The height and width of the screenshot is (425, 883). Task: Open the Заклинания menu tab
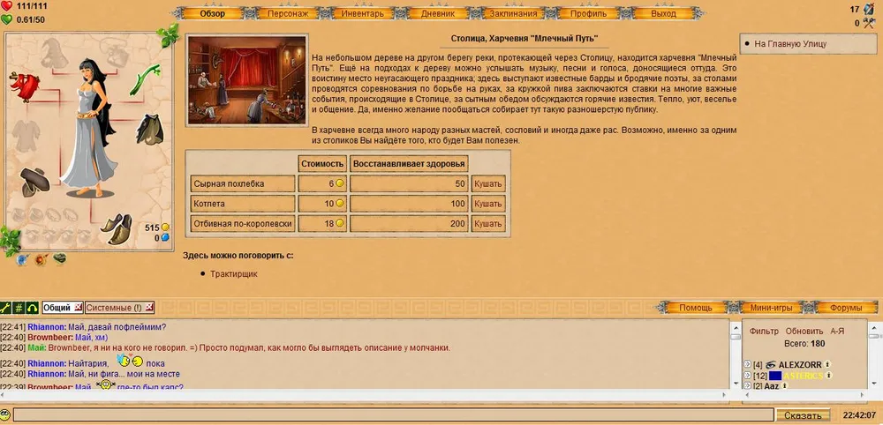click(x=513, y=13)
